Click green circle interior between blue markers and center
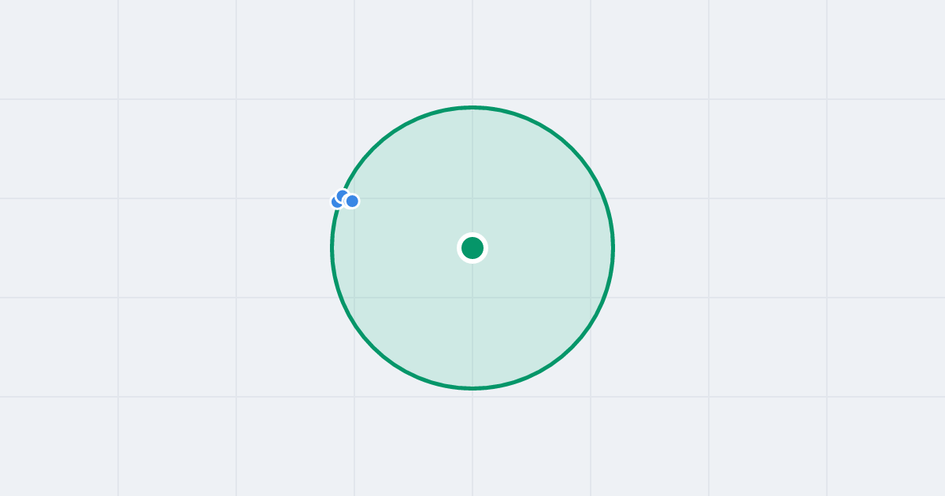Viewport: 945px width, 496px height. [409, 224]
